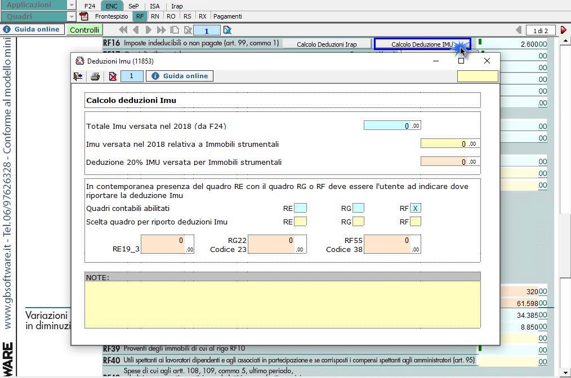The image size is (571, 378).
Task: Toggle RG box in 'Quadri contabili abilitati' row
Action: pyautogui.click(x=358, y=208)
